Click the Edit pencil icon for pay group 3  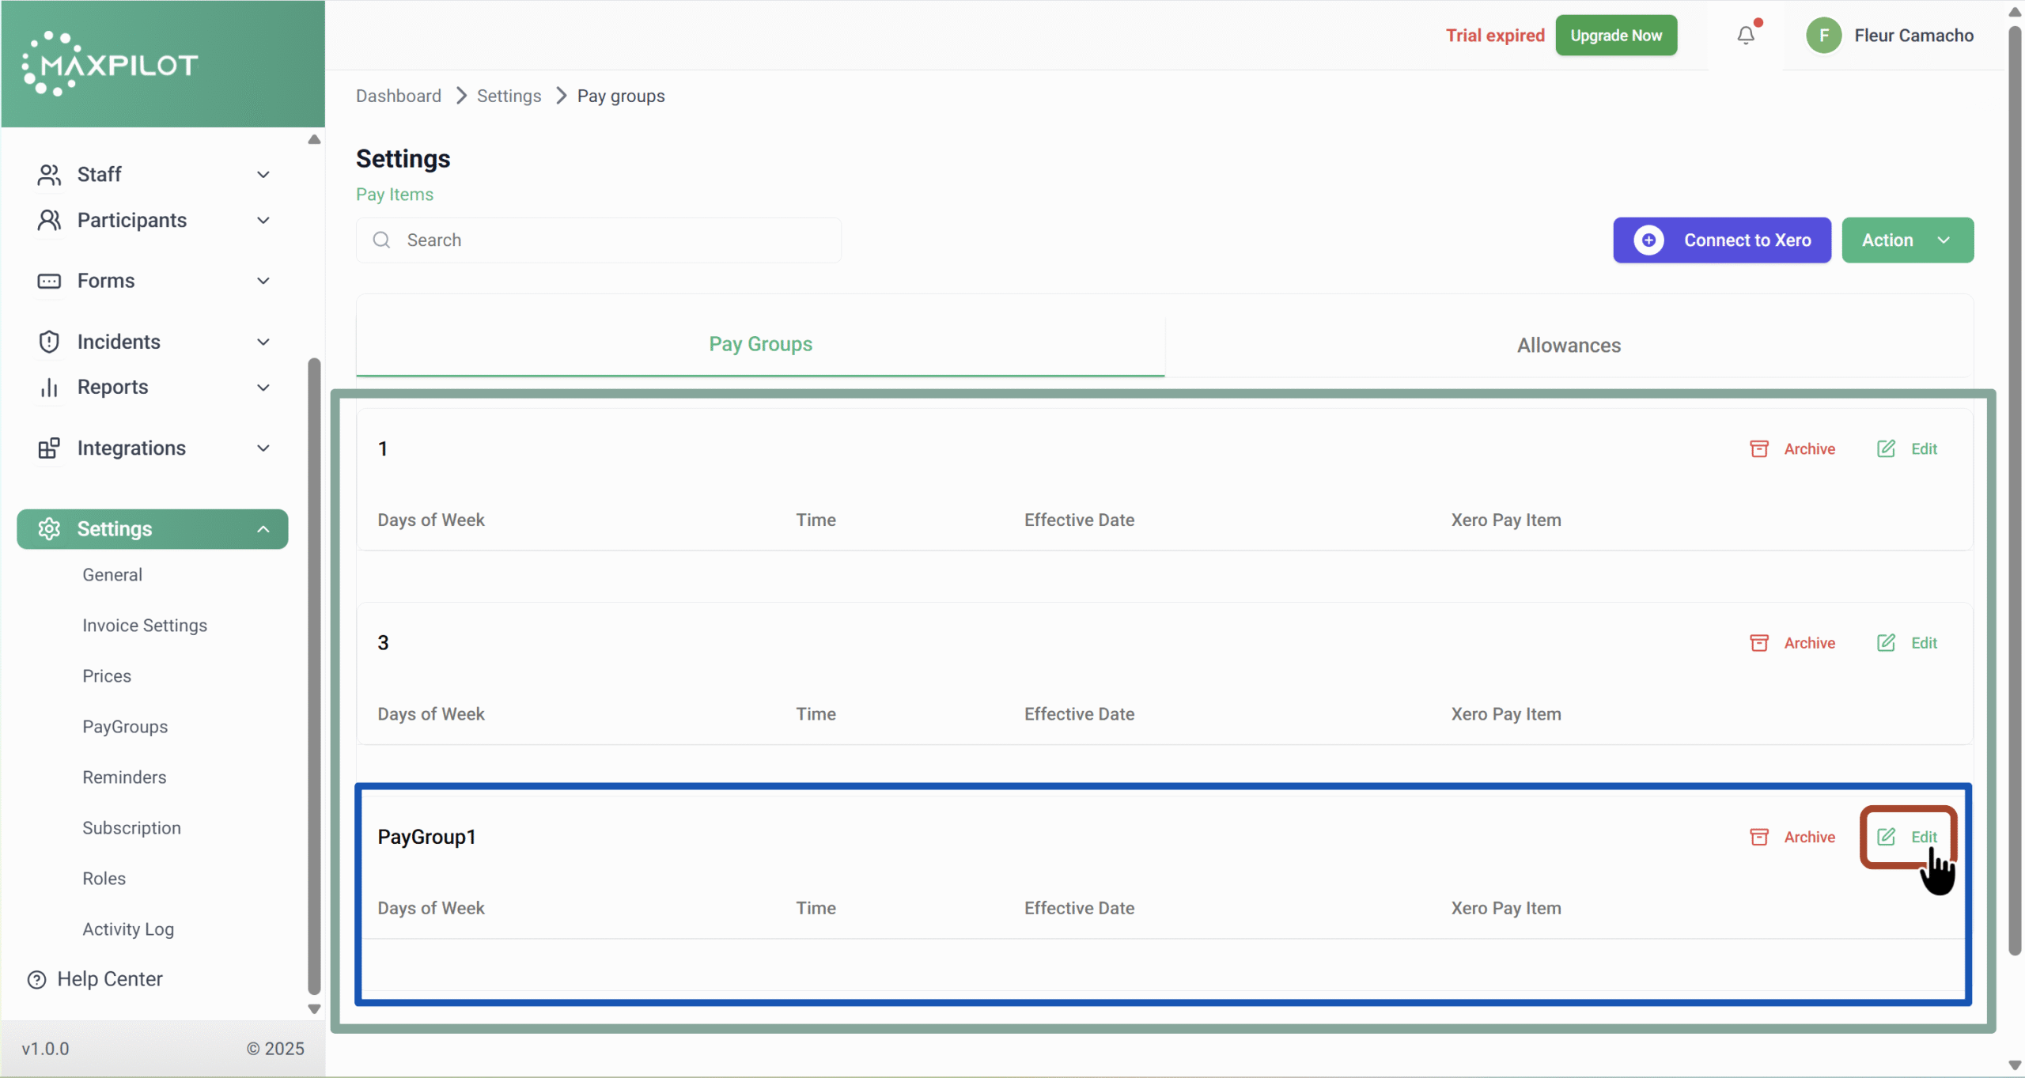(1887, 643)
